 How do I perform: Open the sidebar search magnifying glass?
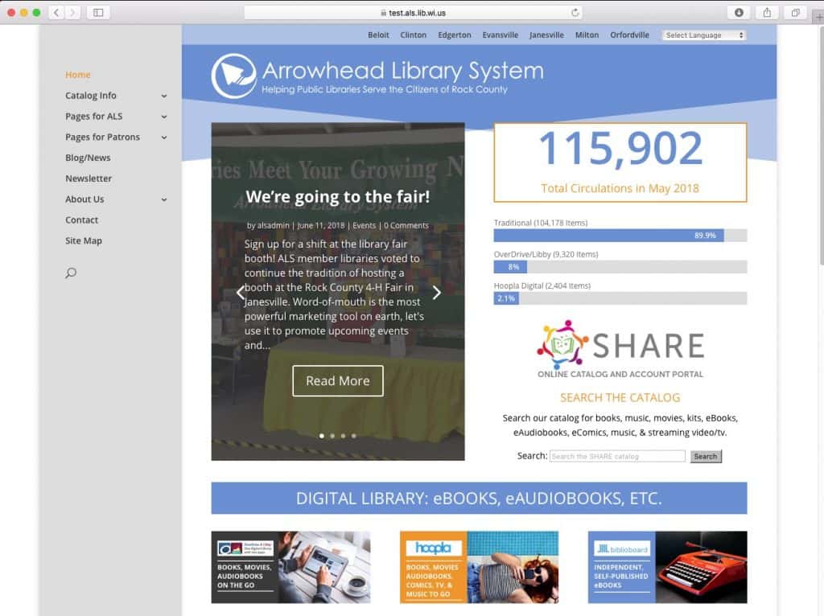click(71, 273)
